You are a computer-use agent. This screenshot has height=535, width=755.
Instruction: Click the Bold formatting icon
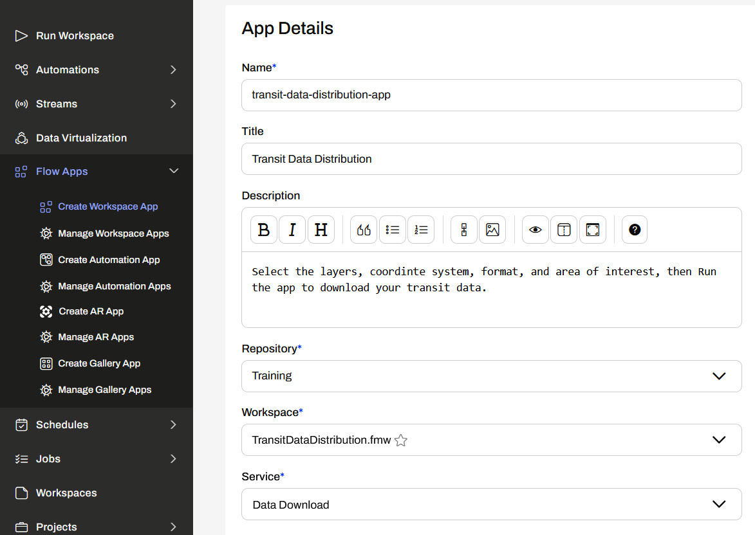(264, 230)
